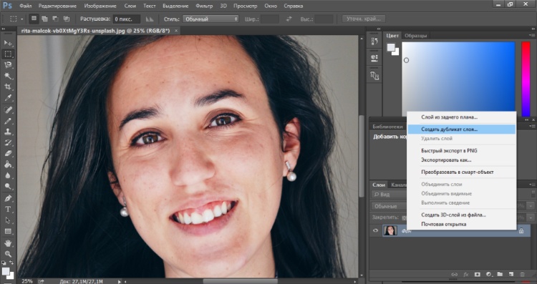The height and width of the screenshot is (284, 537).
Task: Choose Почтовая открытка entry
Action: [462, 224]
